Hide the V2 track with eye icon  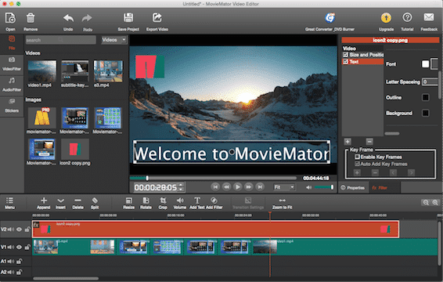19,230
